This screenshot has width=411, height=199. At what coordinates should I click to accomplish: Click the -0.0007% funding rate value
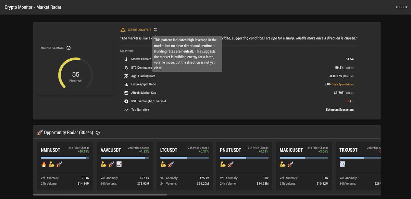(335, 76)
